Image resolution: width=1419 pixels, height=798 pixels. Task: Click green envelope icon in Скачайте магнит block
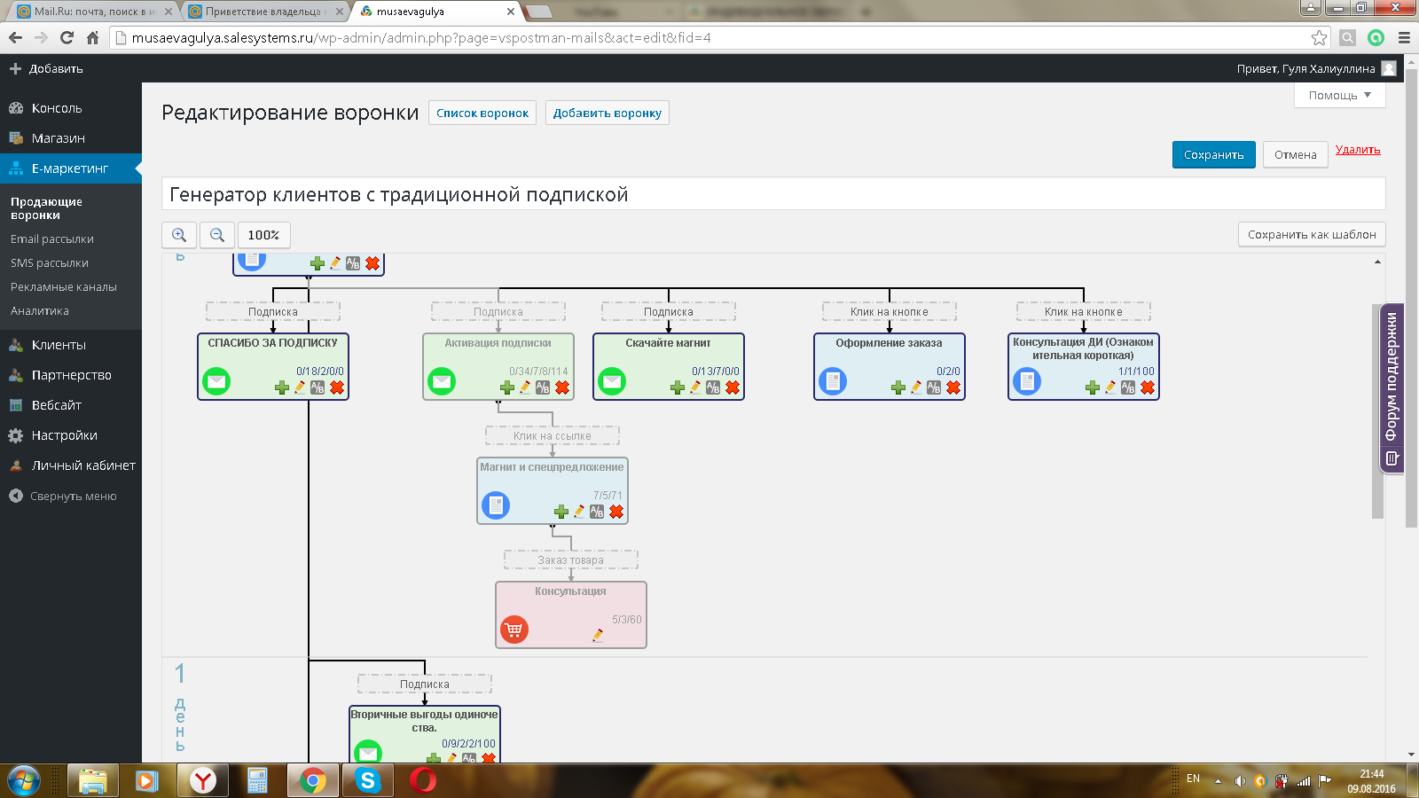click(x=612, y=382)
